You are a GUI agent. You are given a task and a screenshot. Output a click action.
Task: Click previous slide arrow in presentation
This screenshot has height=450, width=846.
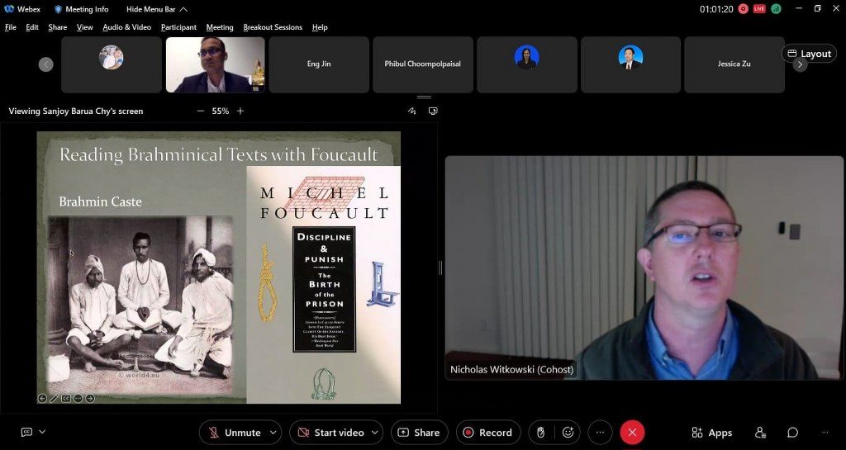tap(42, 398)
